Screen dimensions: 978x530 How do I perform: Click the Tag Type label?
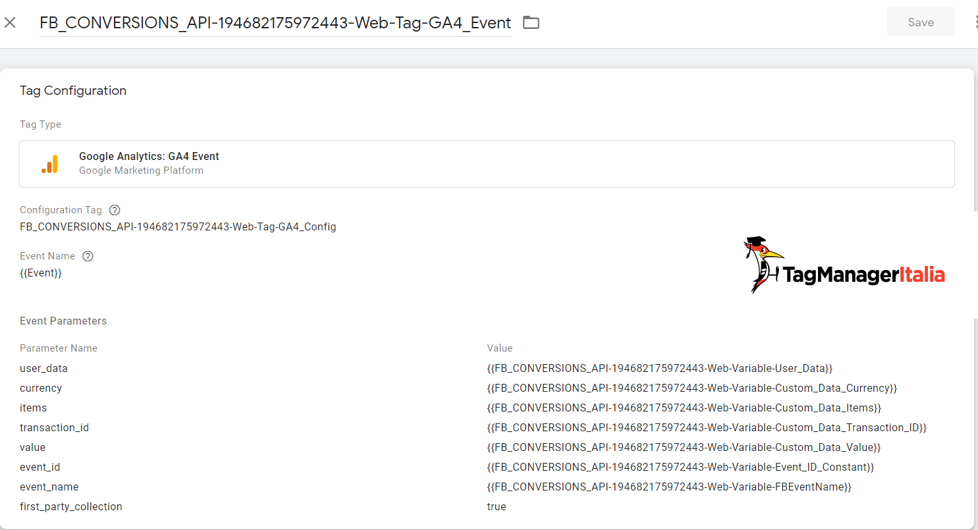click(x=40, y=124)
